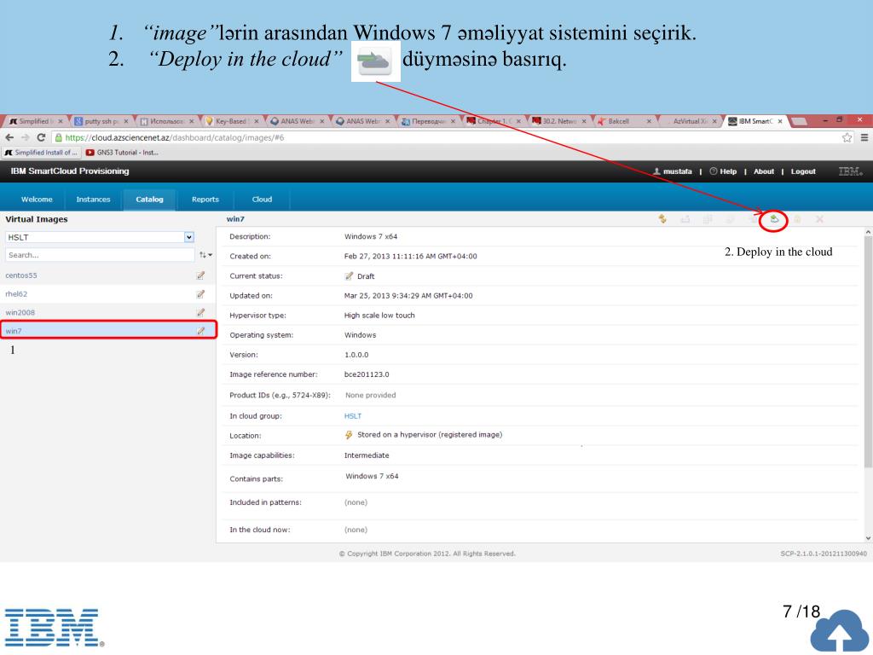Viewport: 873px width, 655px height.
Task: Switch to the Key-Based browser tab
Action: (x=230, y=121)
